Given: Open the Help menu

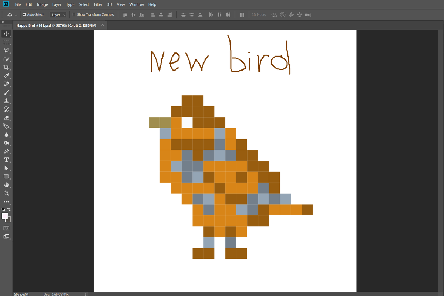Looking at the screenshot, I should 152,4.
